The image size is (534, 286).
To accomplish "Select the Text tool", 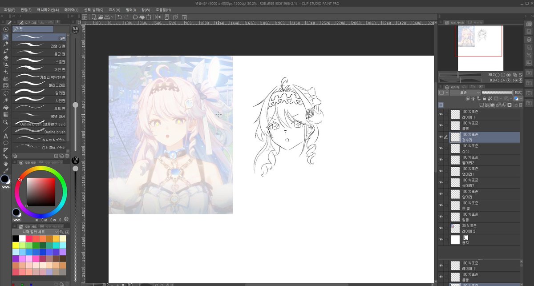I will click(6, 136).
